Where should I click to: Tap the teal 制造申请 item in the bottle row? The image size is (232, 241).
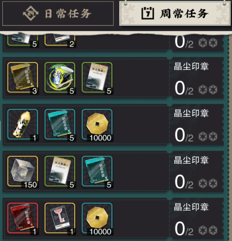pos(60,124)
